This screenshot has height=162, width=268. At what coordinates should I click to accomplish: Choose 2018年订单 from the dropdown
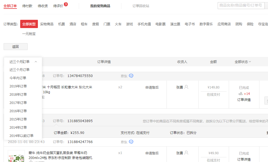pyautogui.click(x=18, y=95)
